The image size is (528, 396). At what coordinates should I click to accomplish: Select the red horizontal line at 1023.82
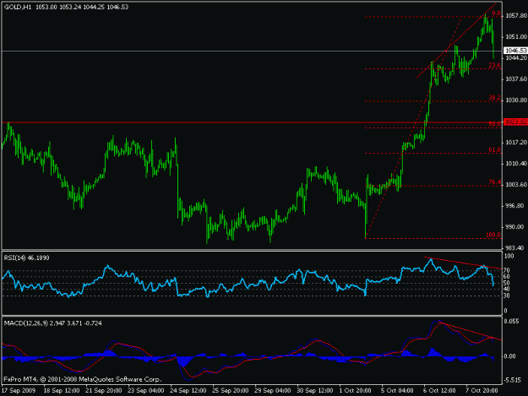pyautogui.click(x=252, y=122)
